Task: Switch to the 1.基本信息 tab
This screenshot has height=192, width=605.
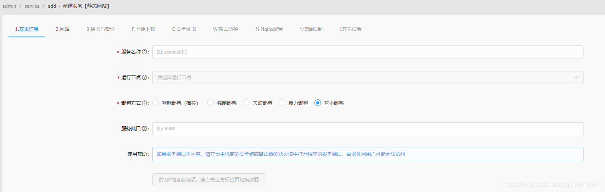Action: (27, 29)
